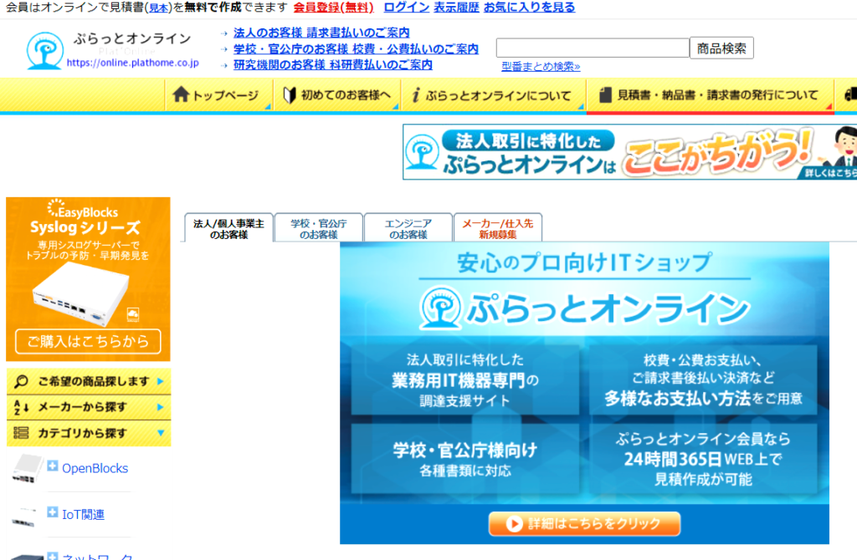The width and height of the screenshot is (857, 560).
Task: Open the ぷらっとオンラインについて menu item
Action: coord(494,95)
